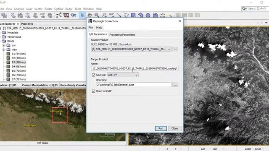Screen dimensions: 269x151
Task: Browse for output directory button
Action: (x=175, y=85)
